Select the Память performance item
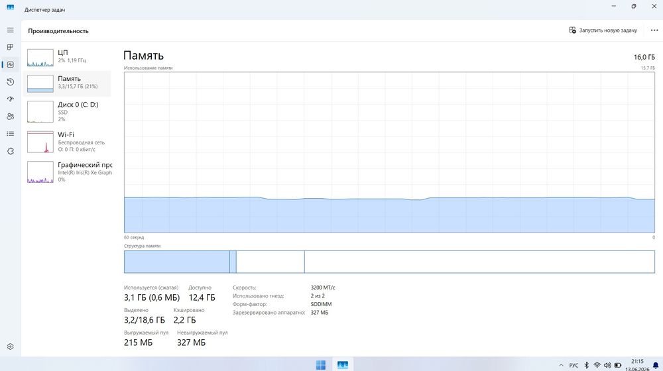The width and height of the screenshot is (663, 371). pos(68,82)
